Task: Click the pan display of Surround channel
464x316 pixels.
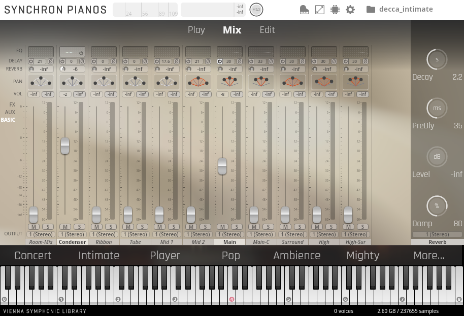Action: (292, 82)
